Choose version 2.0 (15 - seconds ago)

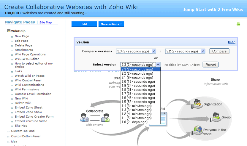[140, 81]
